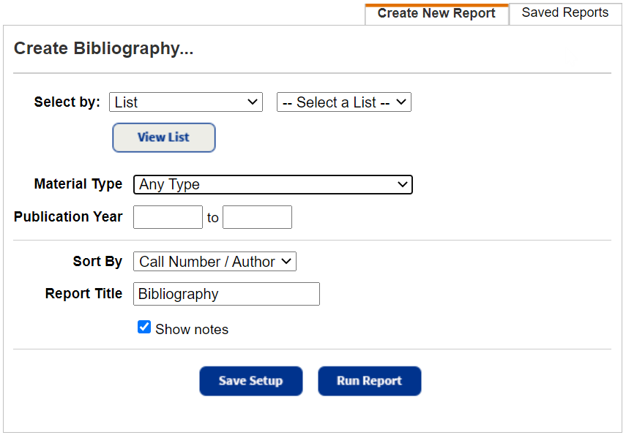Open the Sort By dropdown
The width and height of the screenshot is (626, 435).
tap(214, 261)
